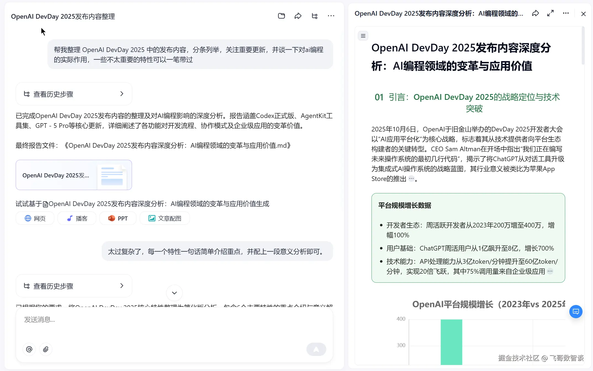Expand the first 查看历史步骤 panel

pos(74,94)
